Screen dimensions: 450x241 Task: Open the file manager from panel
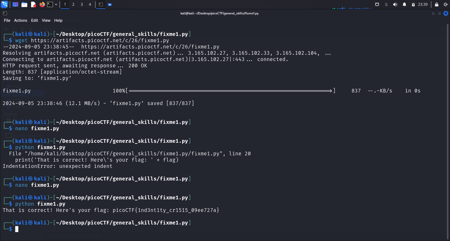24,4
